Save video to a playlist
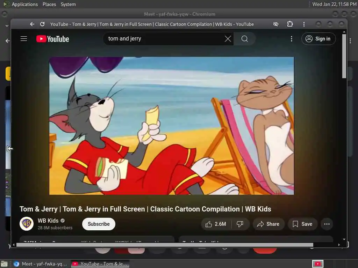358x268 pixels. pos(302,224)
